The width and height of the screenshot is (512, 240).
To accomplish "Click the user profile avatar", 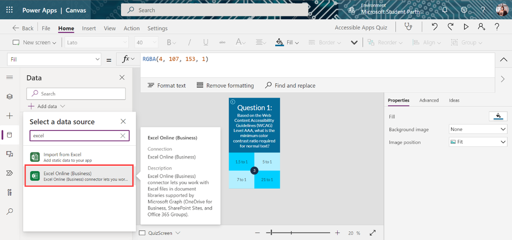I will pos(502,10).
